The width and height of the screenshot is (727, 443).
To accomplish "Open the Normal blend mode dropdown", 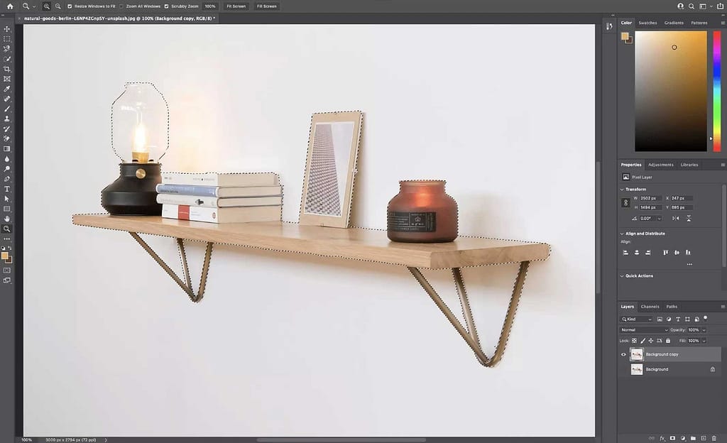I will point(644,330).
